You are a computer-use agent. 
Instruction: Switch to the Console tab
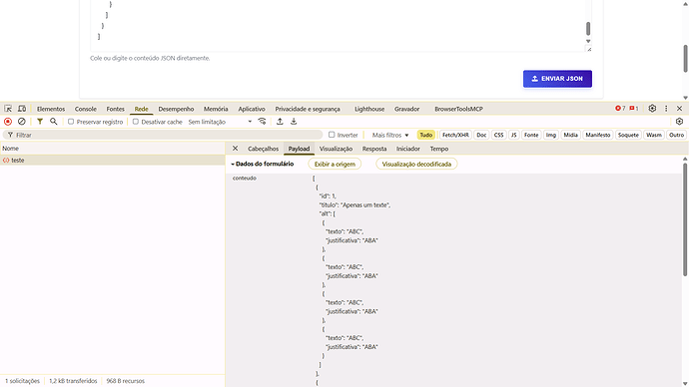coord(85,109)
